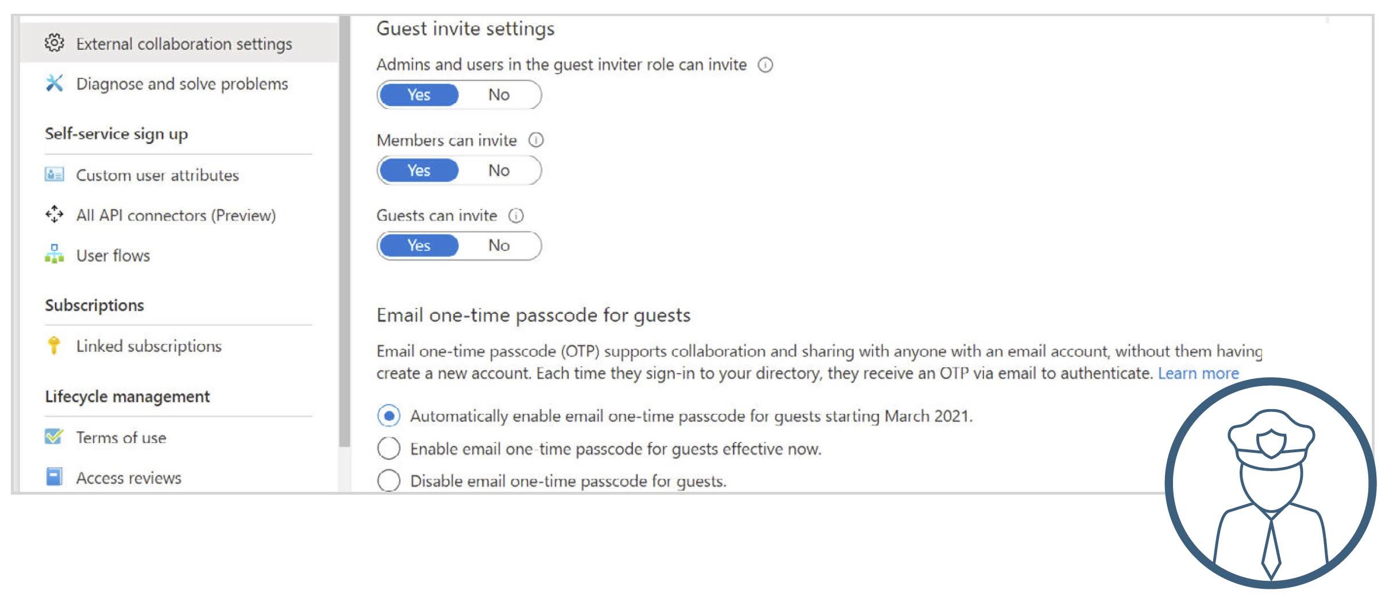Click the left navigation vertical scrollbar
This screenshot has width=1389, height=598.
344,230
